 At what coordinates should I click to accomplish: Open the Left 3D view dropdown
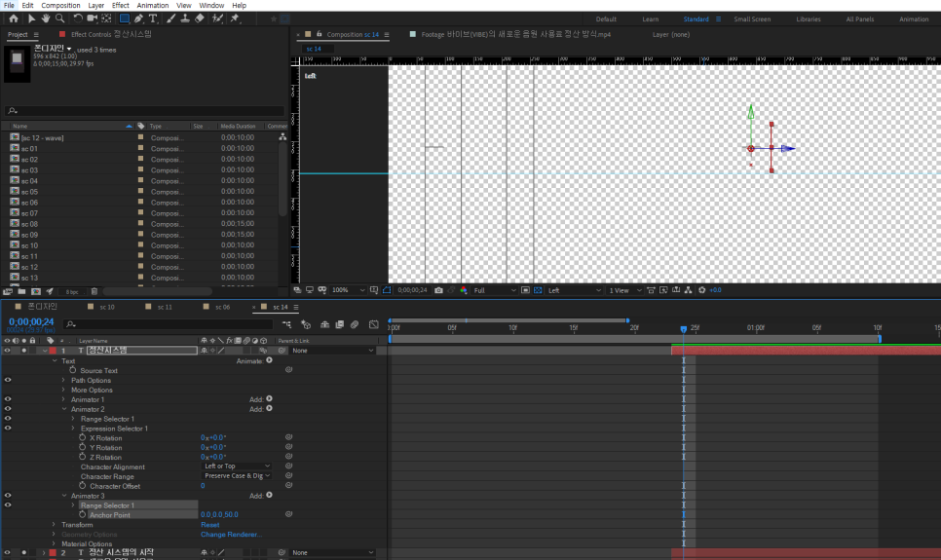click(574, 290)
